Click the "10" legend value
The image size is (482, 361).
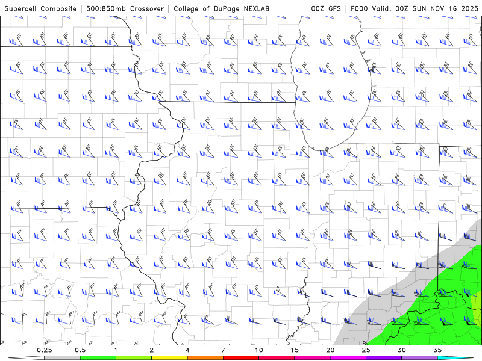pos(259,350)
